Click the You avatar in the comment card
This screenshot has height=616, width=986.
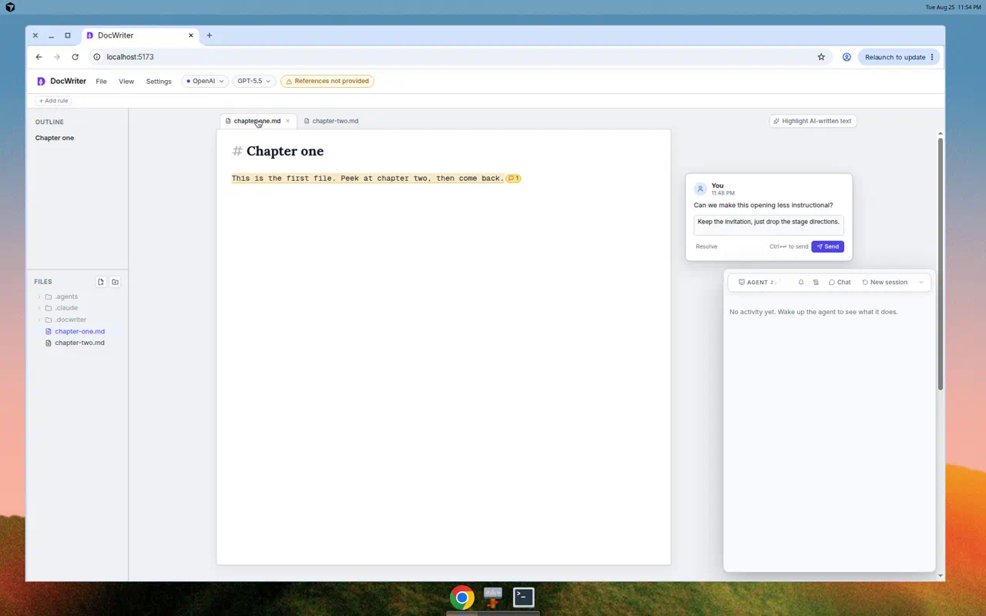point(700,189)
